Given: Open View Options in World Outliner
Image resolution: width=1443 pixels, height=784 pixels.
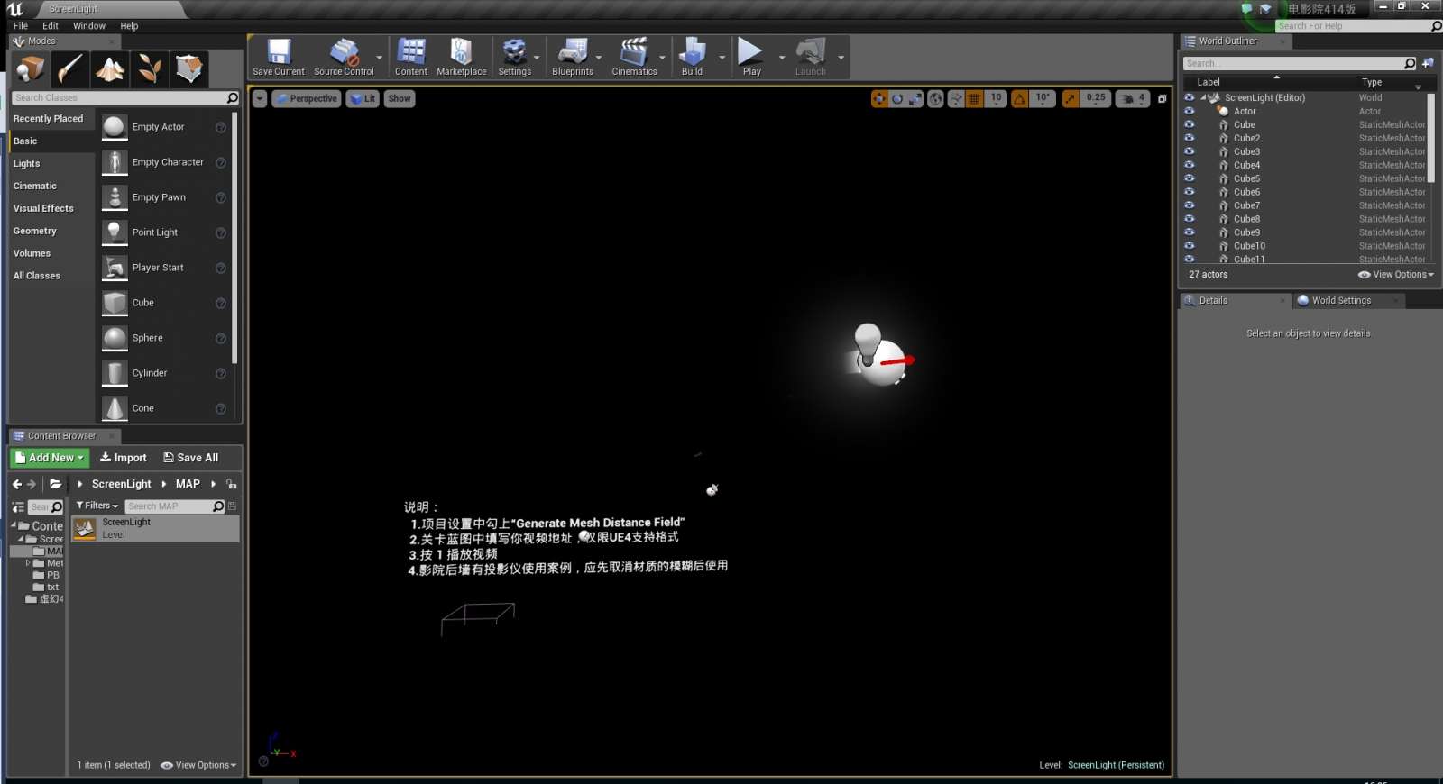Looking at the screenshot, I should (1396, 275).
